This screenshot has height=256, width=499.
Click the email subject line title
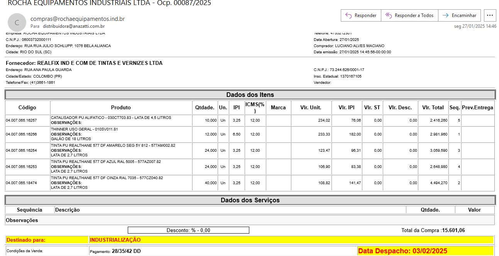[109, 3]
